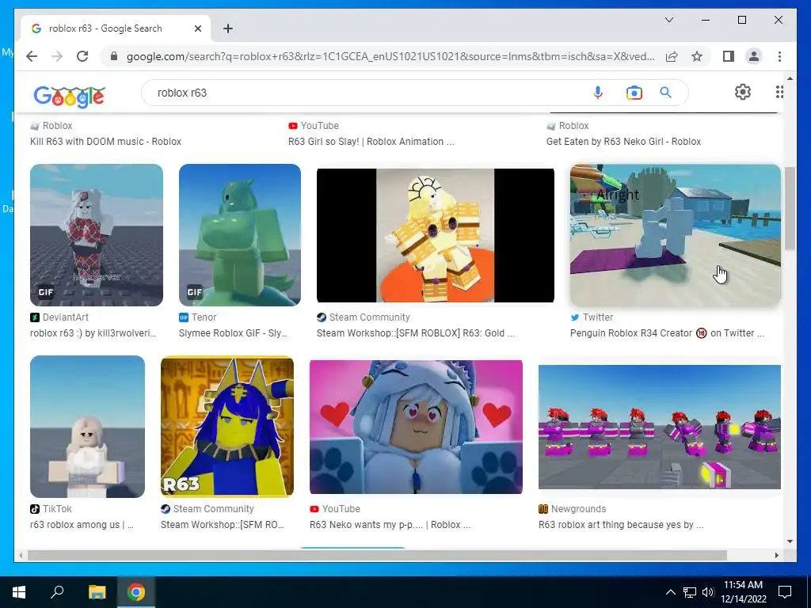The width and height of the screenshot is (811, 608).
Task: Click roblox r63 :) by kill3rwolveri caption
Action: [93, 333]
